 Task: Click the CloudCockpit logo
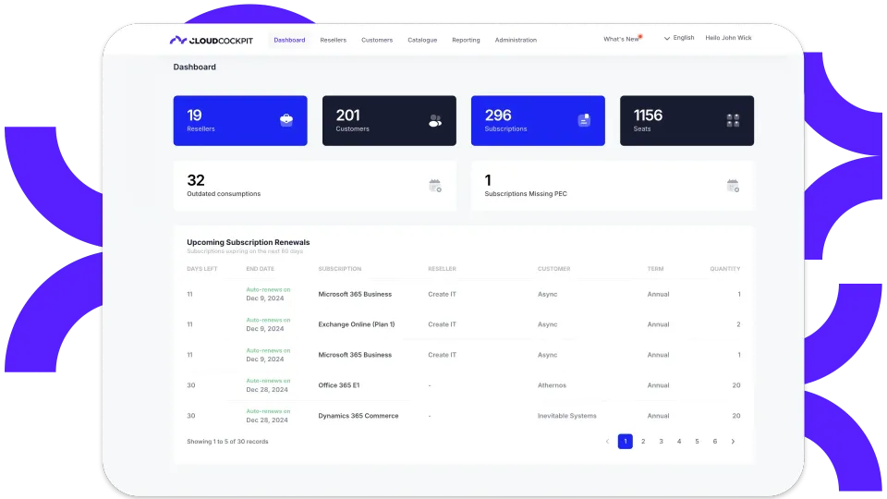211,40
